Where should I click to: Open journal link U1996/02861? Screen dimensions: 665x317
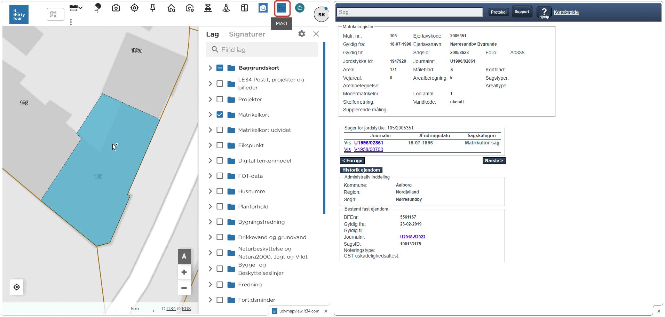coord(369,143)
